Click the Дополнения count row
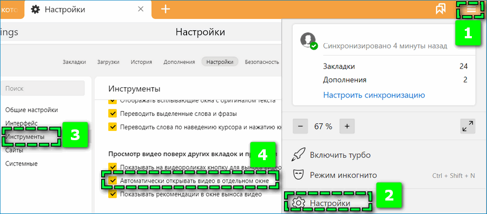Viewport: 487px width, 214px height. 396,80
